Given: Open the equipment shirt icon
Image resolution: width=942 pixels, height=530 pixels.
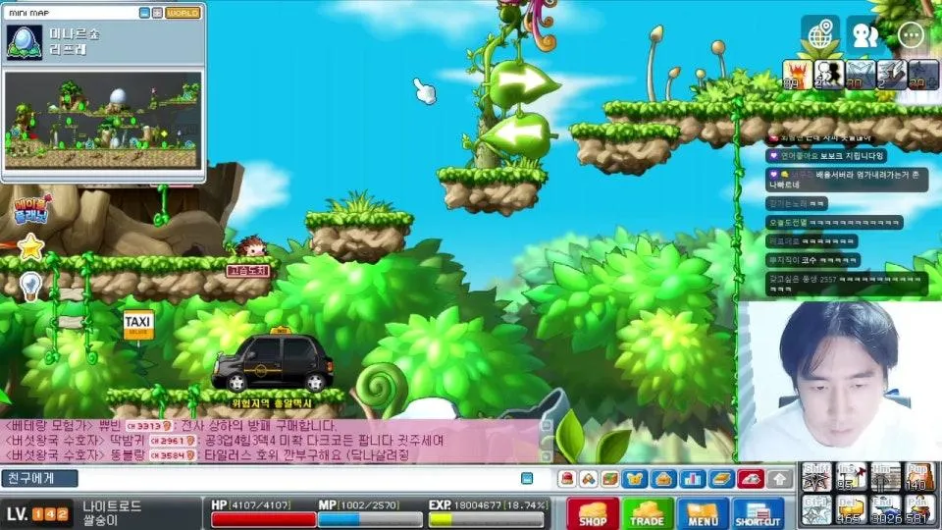Looking at the screenshot, I should (x=635, y=479).
